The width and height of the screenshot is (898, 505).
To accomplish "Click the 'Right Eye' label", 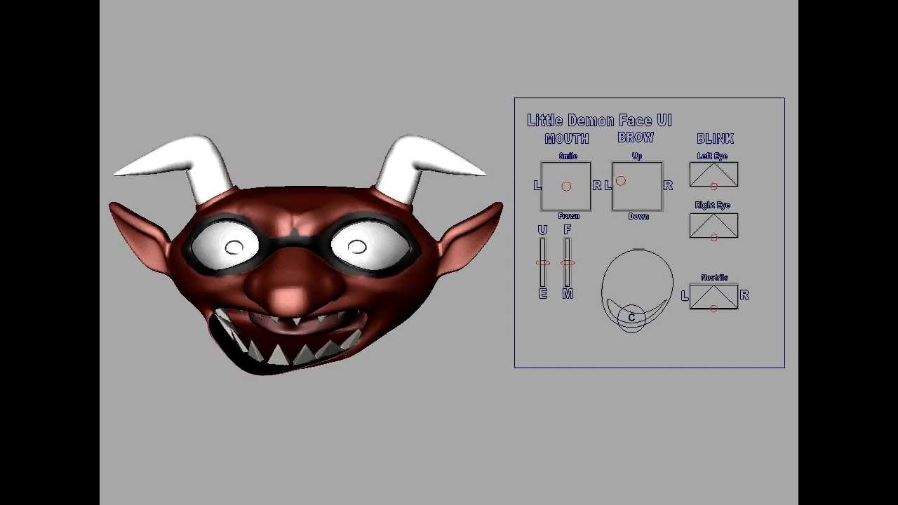I will [x=713, y=205].
